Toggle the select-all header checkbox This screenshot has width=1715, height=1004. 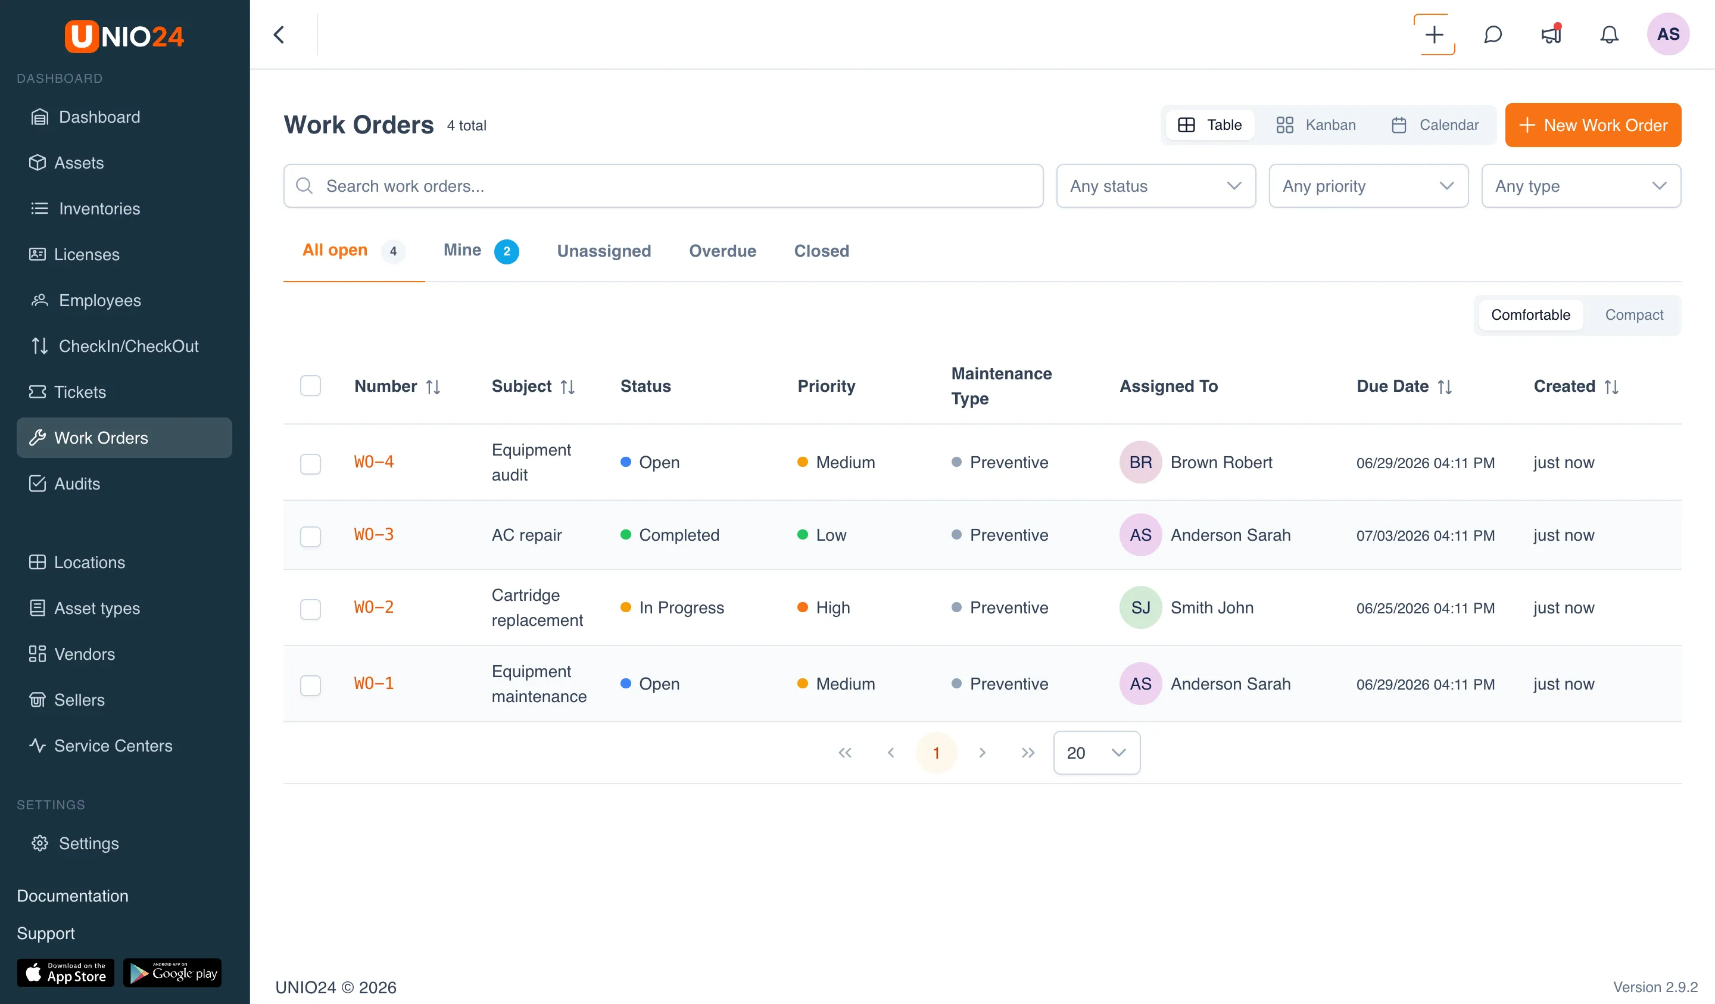[x=310, y=386]
